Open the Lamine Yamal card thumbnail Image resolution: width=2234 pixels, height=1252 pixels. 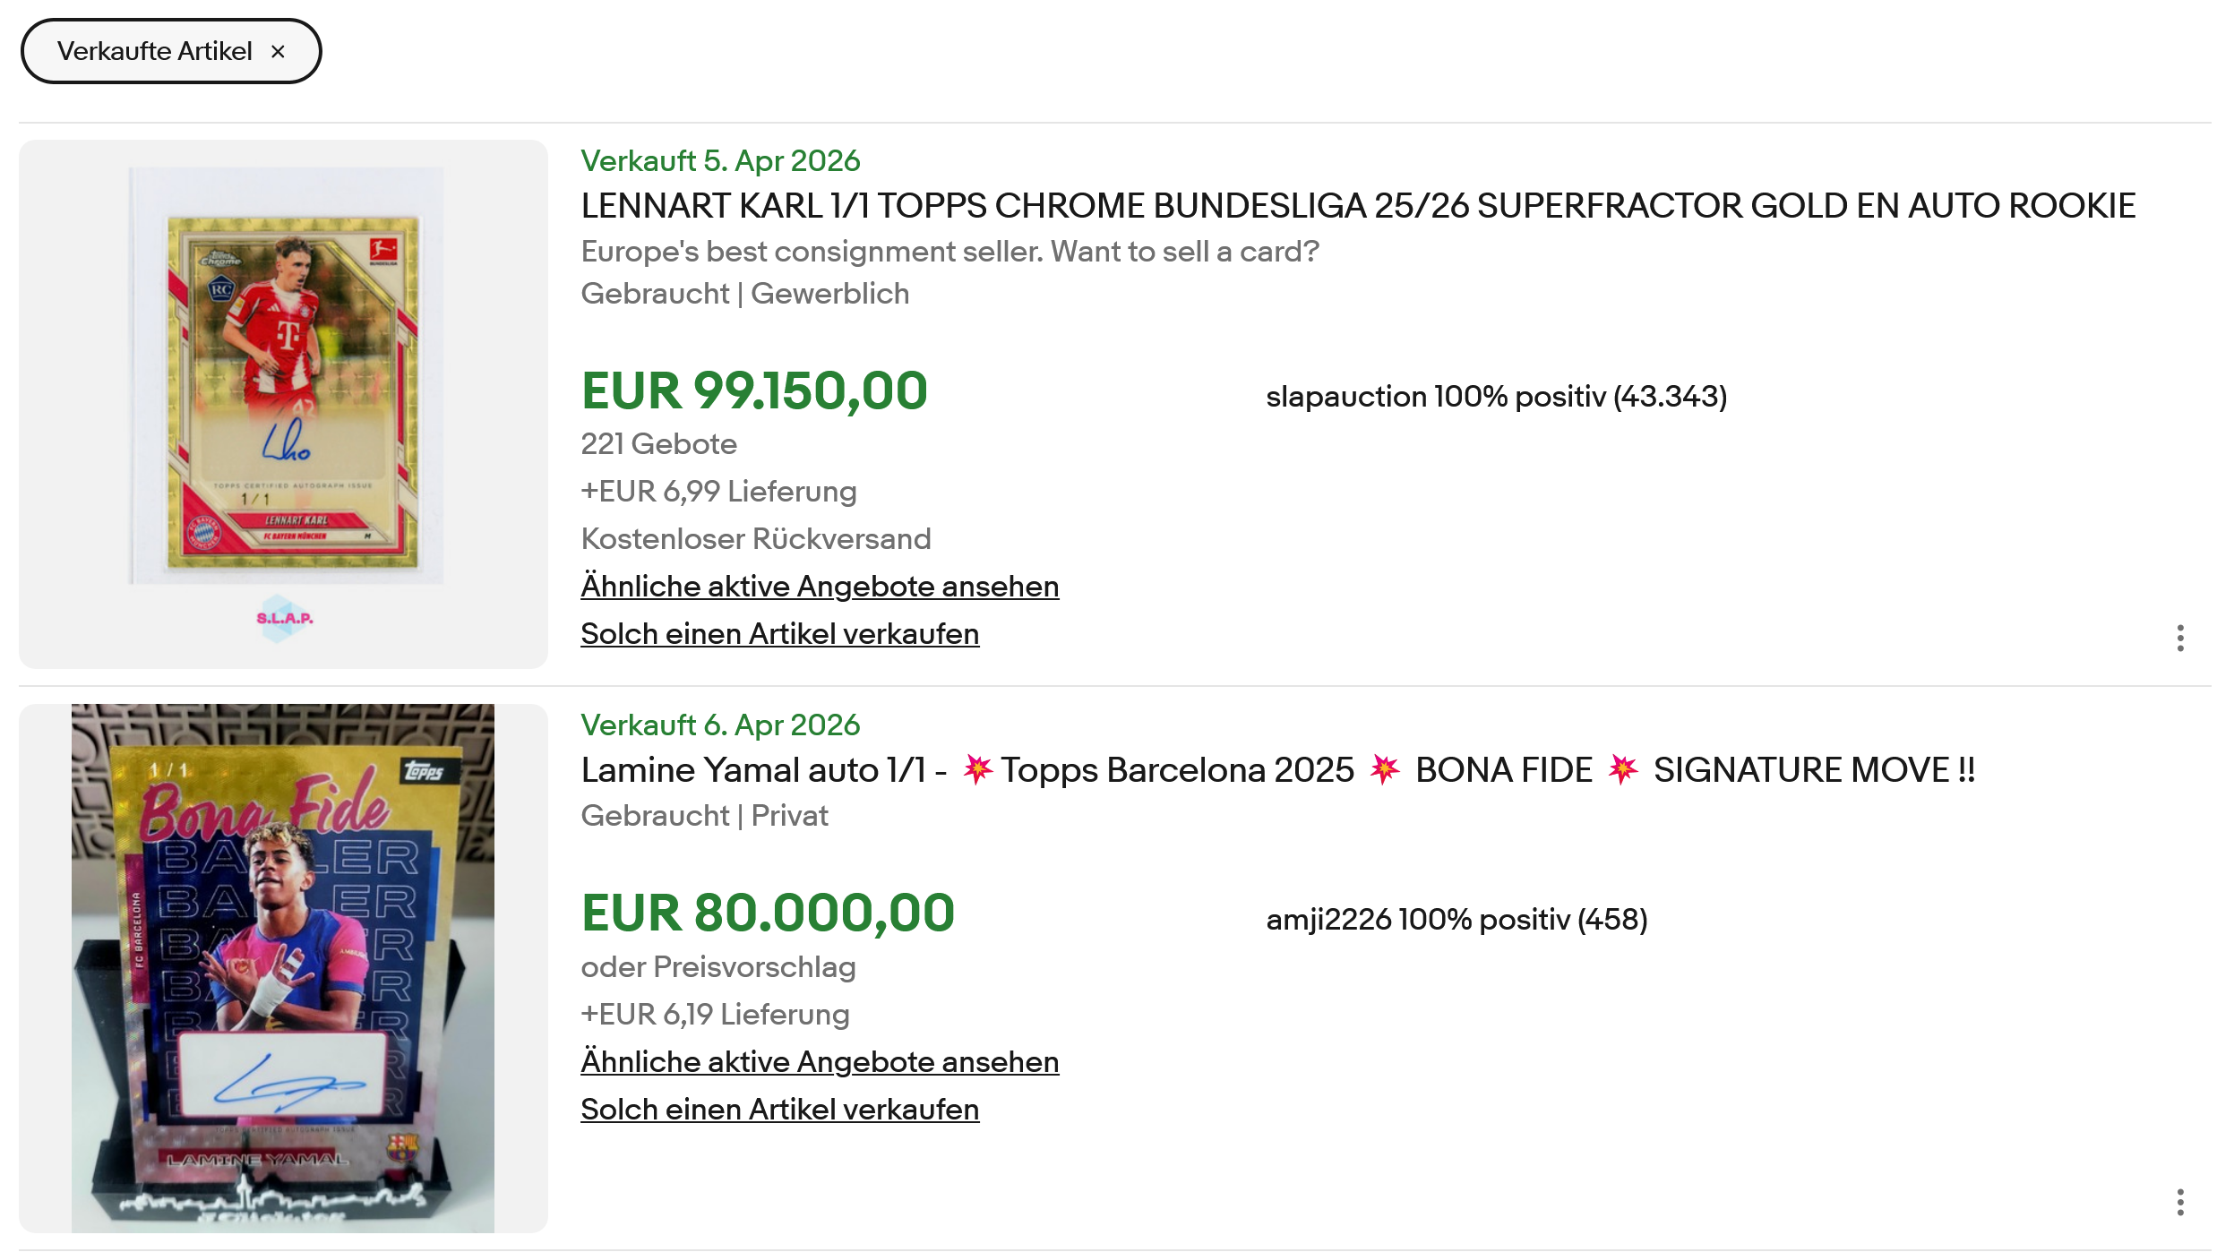coord(283,968)
